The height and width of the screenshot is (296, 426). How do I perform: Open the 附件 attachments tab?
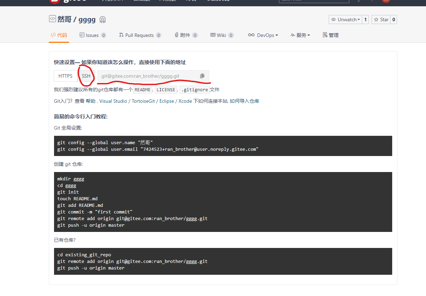[x=185, y=35]
